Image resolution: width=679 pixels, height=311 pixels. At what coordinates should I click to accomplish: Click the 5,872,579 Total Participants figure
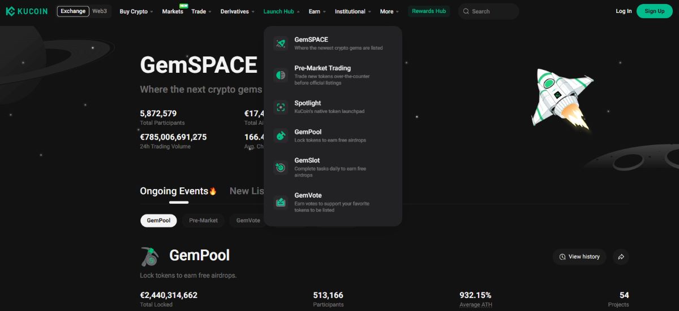(x=158, y=113)
